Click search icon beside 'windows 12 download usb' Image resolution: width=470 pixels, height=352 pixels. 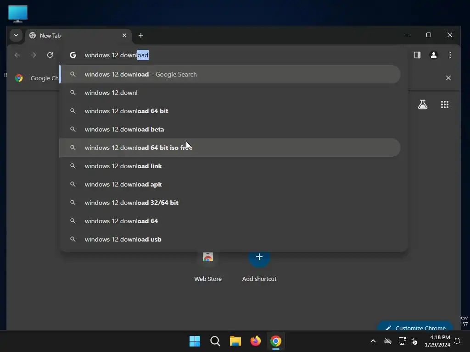[73, 239]
